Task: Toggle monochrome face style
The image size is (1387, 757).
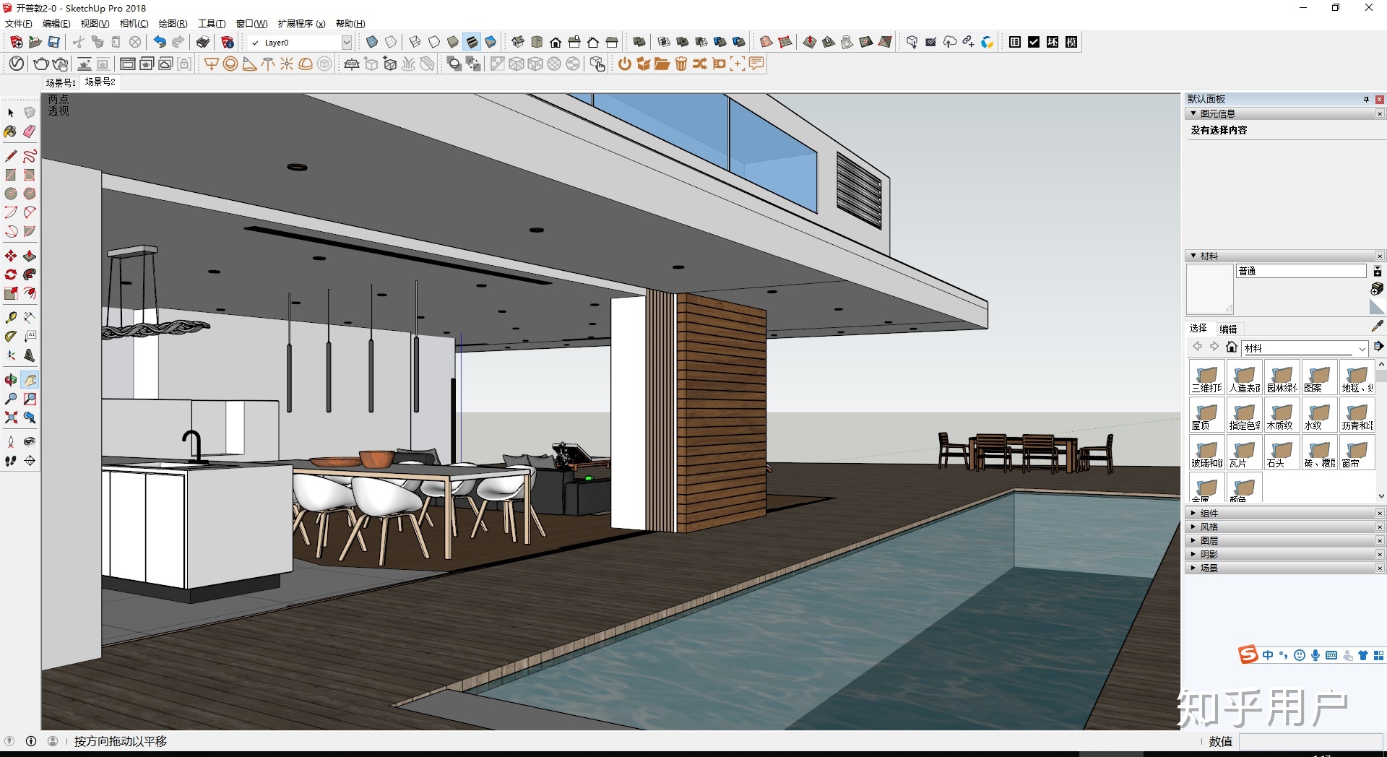Action: point(491,43)
